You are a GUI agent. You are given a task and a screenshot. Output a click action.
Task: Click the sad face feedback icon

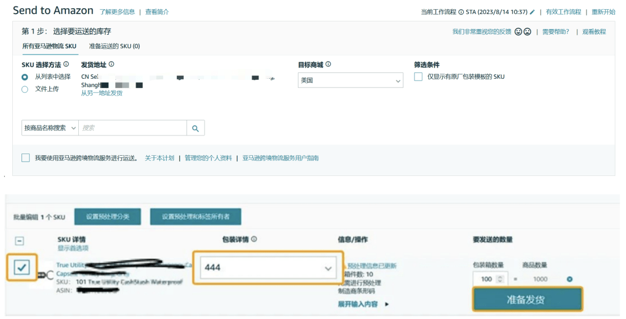click(x=527, y=32)
